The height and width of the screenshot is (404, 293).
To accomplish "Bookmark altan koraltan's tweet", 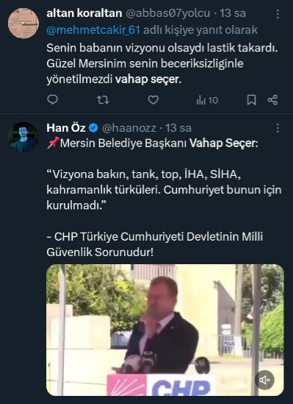I will pyautogui.click(x=251, y=99).
